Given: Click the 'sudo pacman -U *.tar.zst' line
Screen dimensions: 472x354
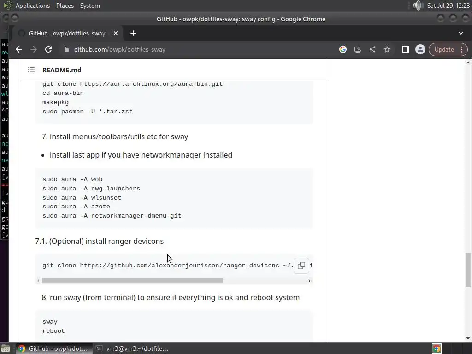Looking at the screenshot, I should pyautogui.click(x=87, y=112).
